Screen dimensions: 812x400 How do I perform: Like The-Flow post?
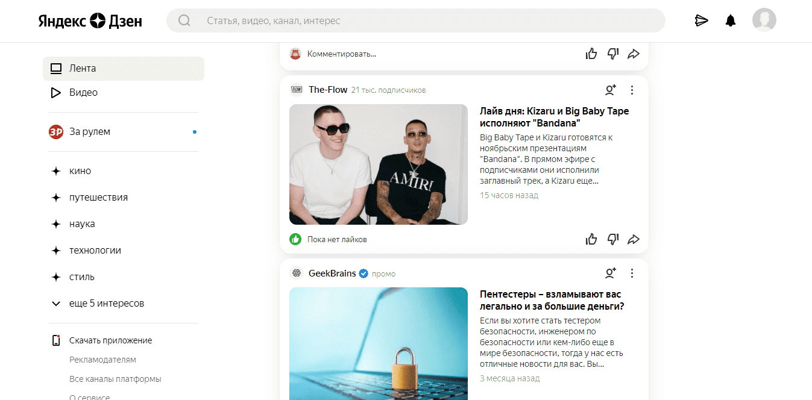[x=591, y=240]
